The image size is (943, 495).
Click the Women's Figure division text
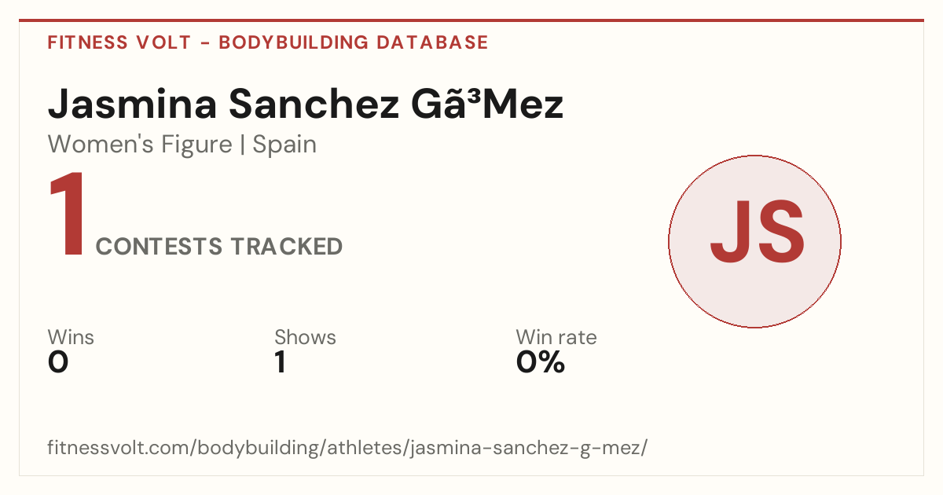tap(140, 145)
